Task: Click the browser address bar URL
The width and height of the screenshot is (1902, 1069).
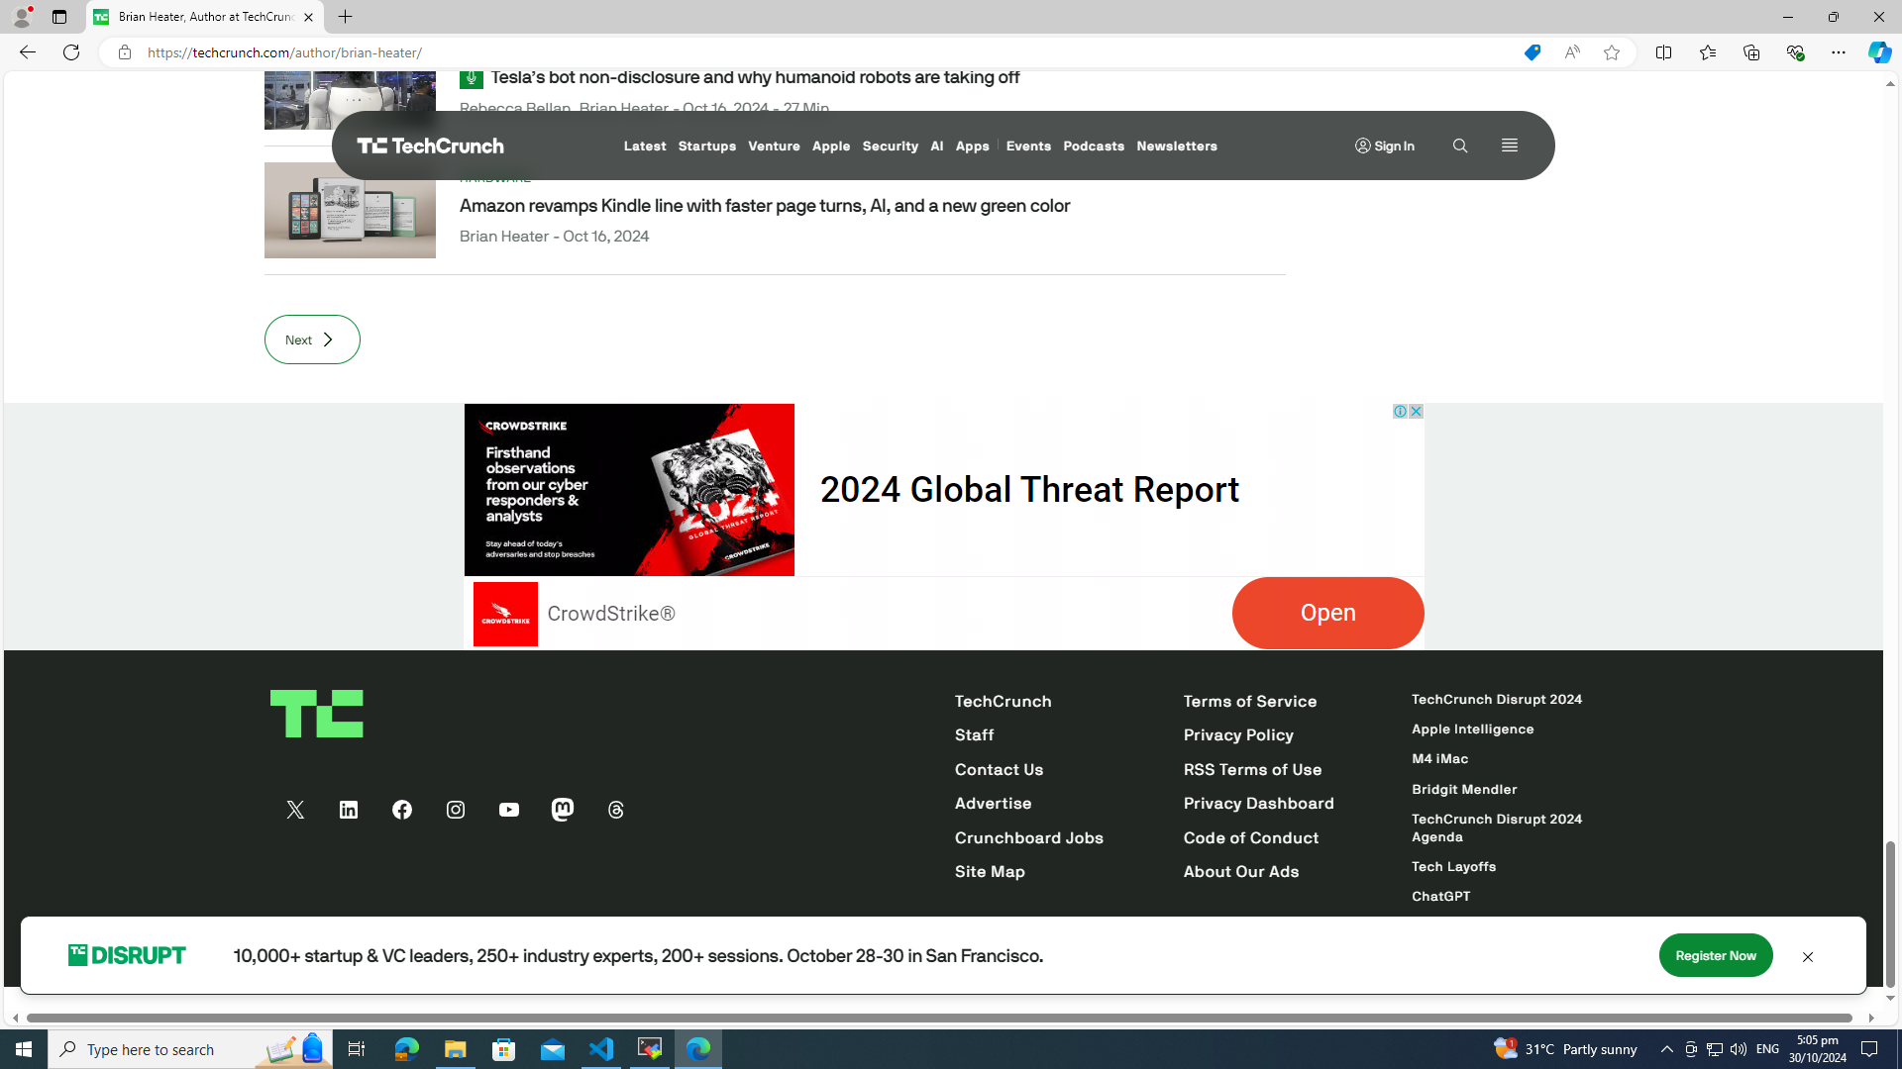Action: [285, 52]
